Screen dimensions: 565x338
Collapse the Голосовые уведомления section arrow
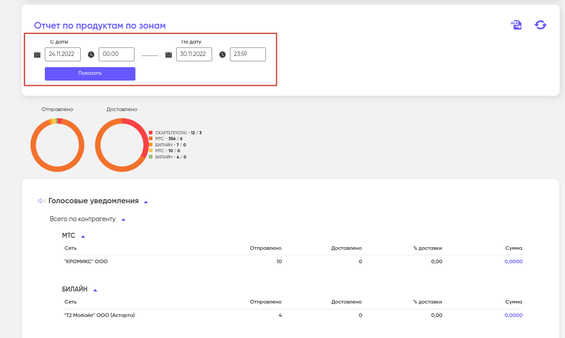click(146, 202)
